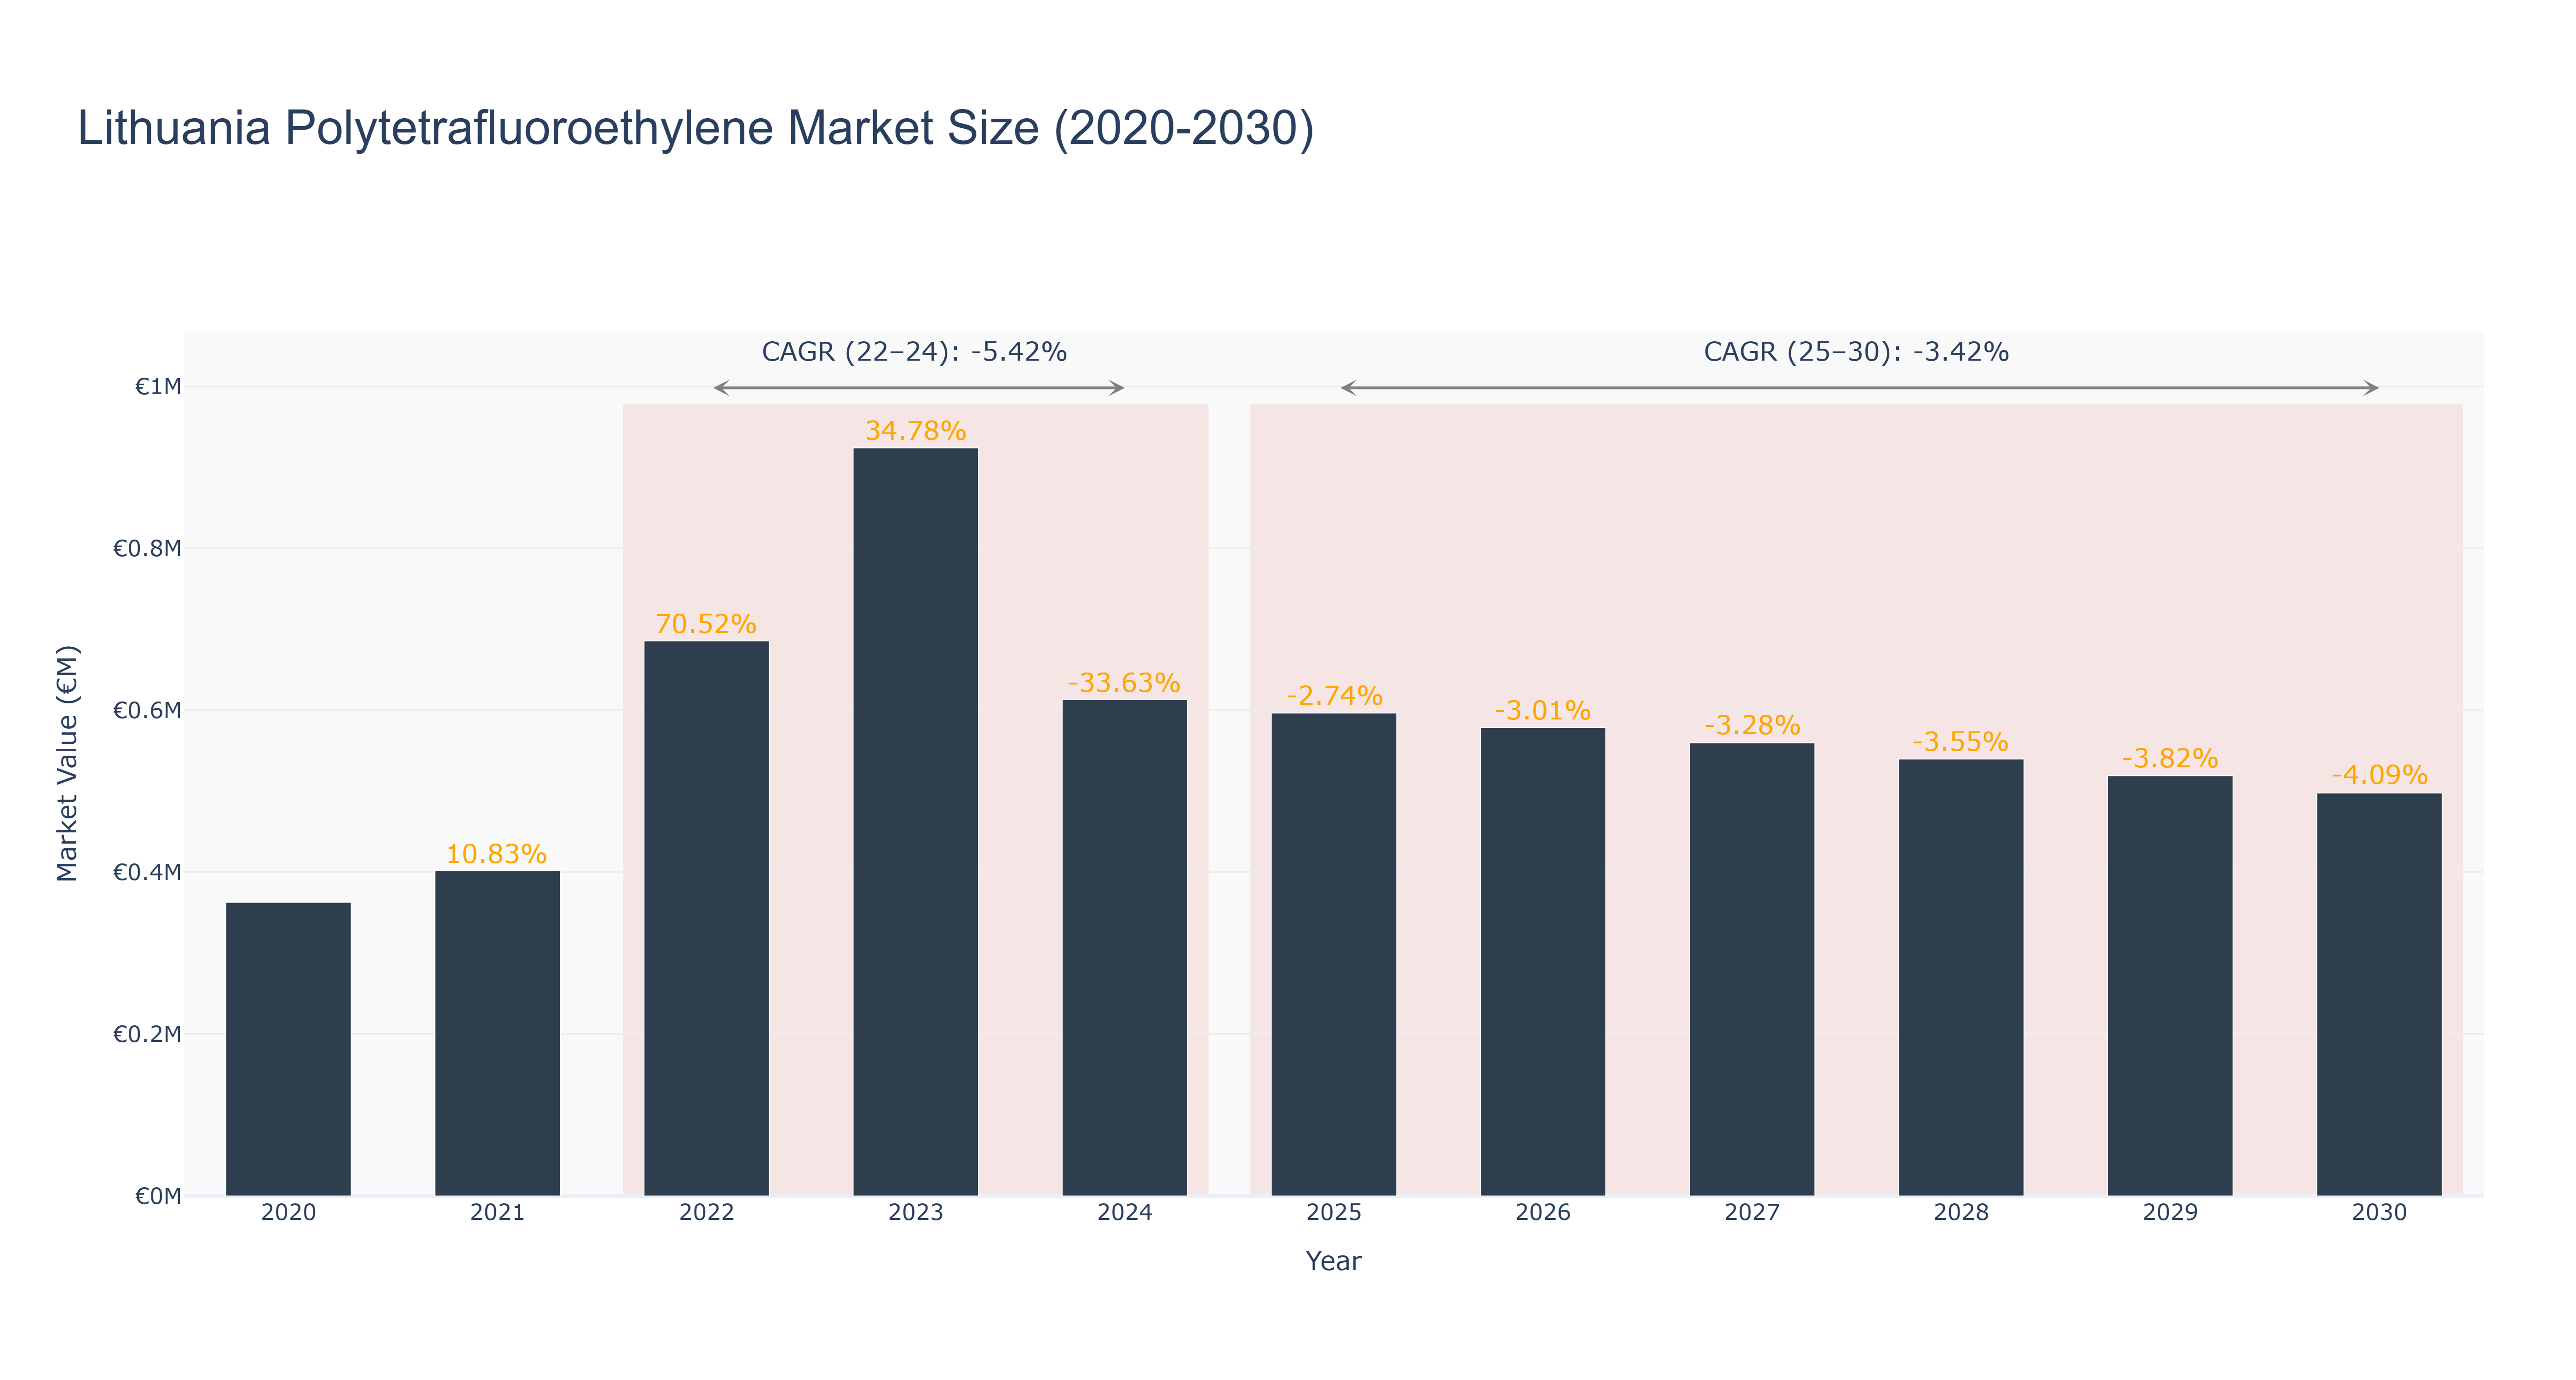Click the Market Value (€M) axis title

point(67,764)
